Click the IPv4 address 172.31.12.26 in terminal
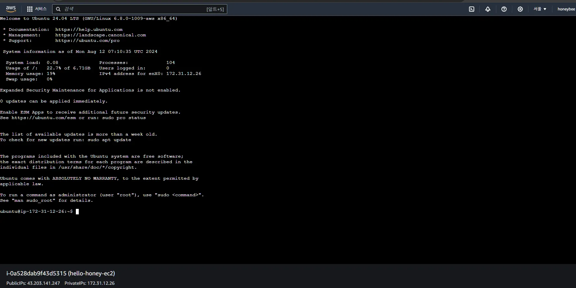576x288 pixels. click(x=184, y=74)
